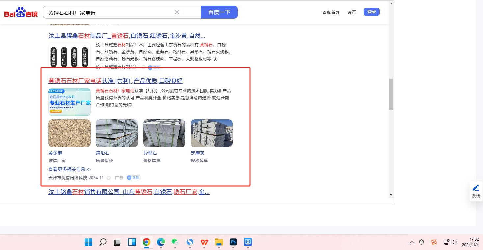Click the 路沿石 stone photo
483x250 pixels.
pyautogui.click(x=117, y=133)
